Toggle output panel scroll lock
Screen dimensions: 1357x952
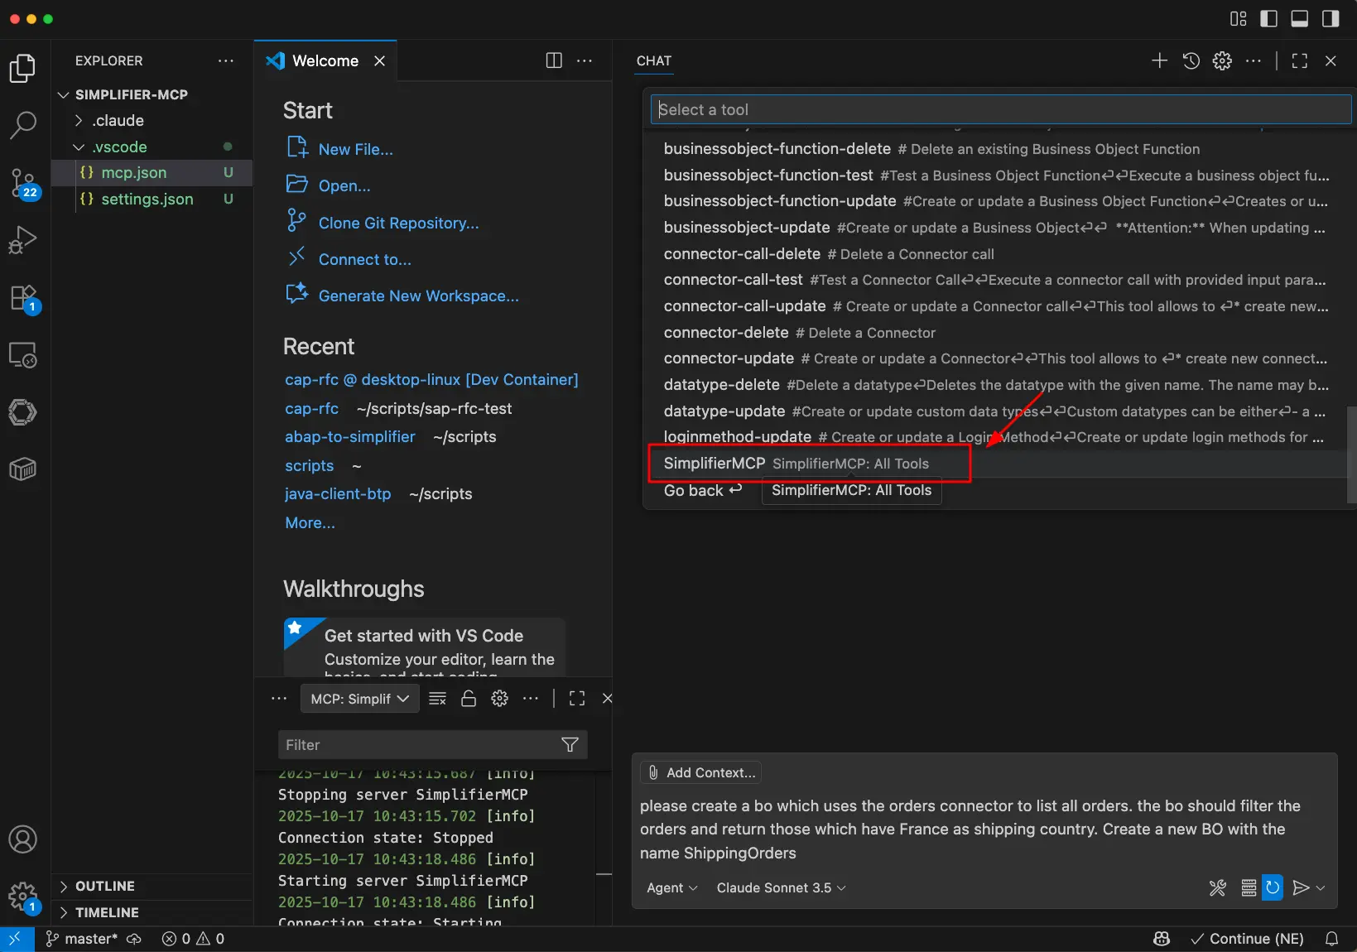tap(469, 699)
